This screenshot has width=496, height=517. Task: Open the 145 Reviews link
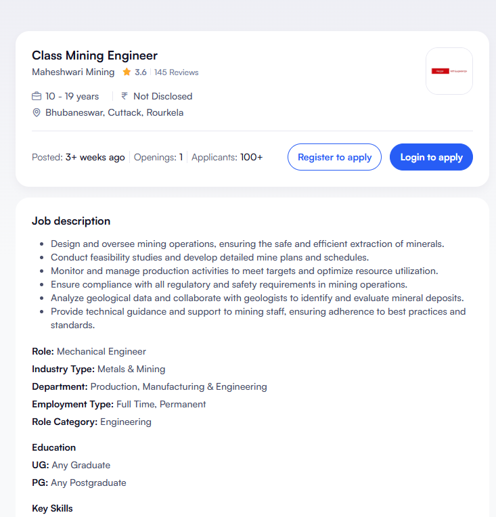(176, 72)
